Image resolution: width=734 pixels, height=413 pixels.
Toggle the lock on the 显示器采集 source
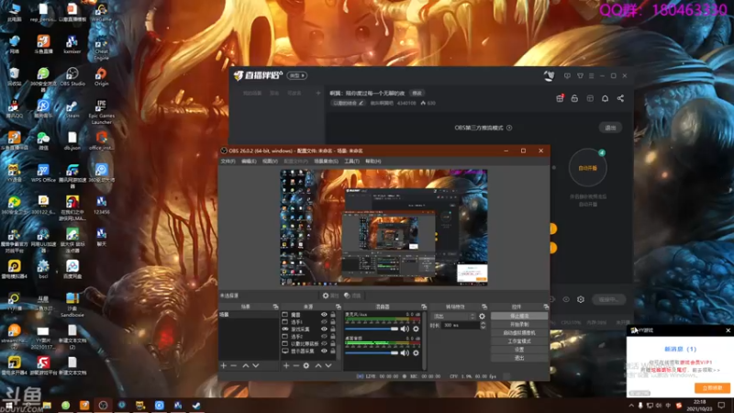(x=333, y=351)
